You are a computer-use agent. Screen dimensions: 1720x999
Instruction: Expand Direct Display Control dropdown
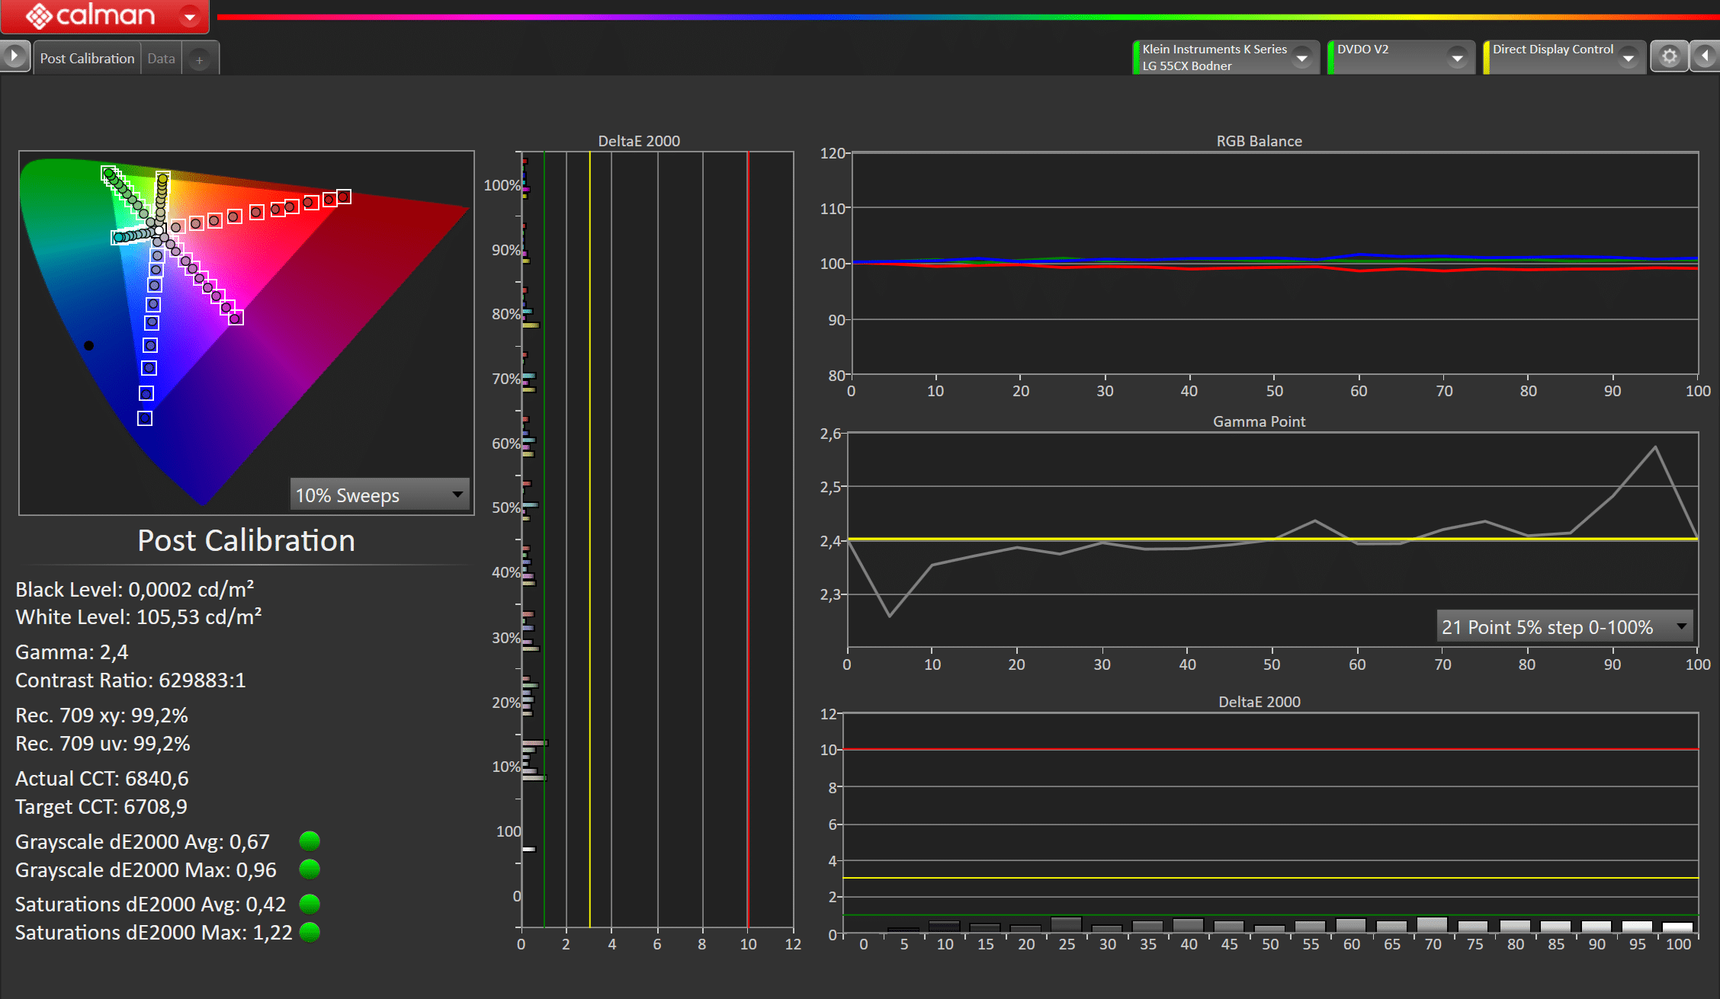coord(1628,58)
